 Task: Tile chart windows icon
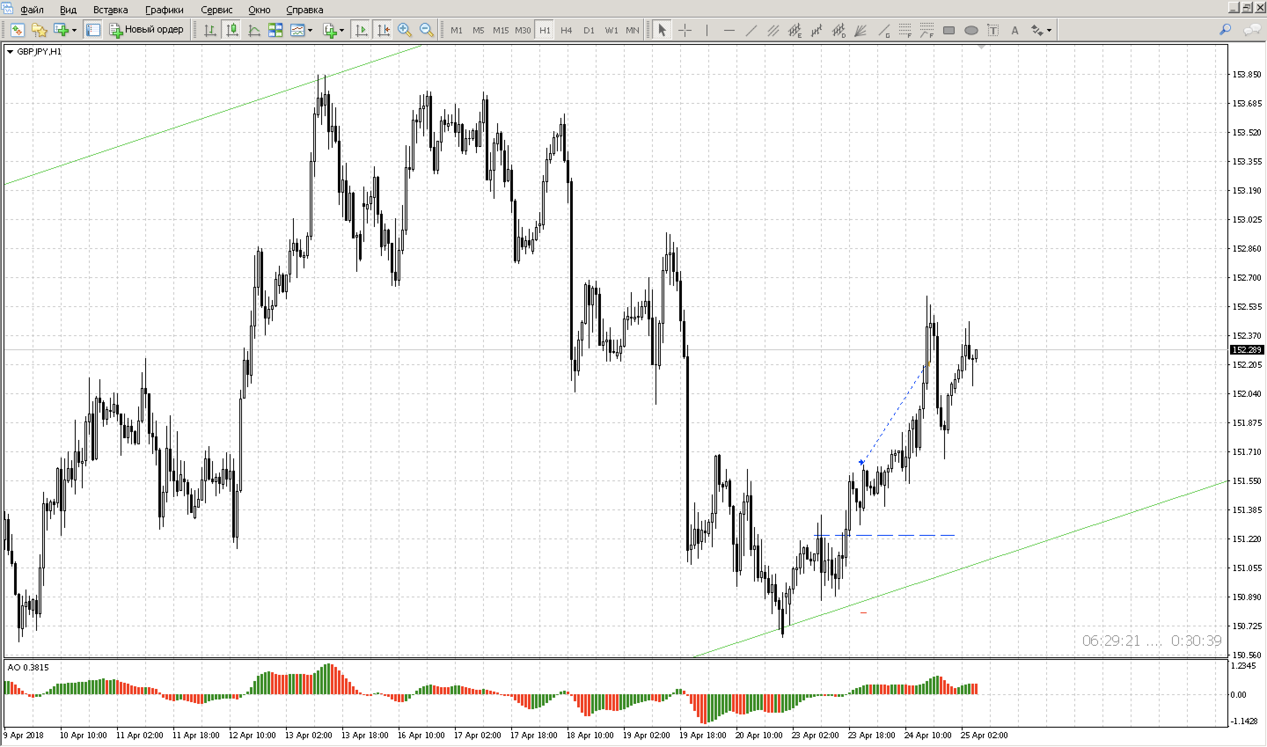tap(275, 30)
